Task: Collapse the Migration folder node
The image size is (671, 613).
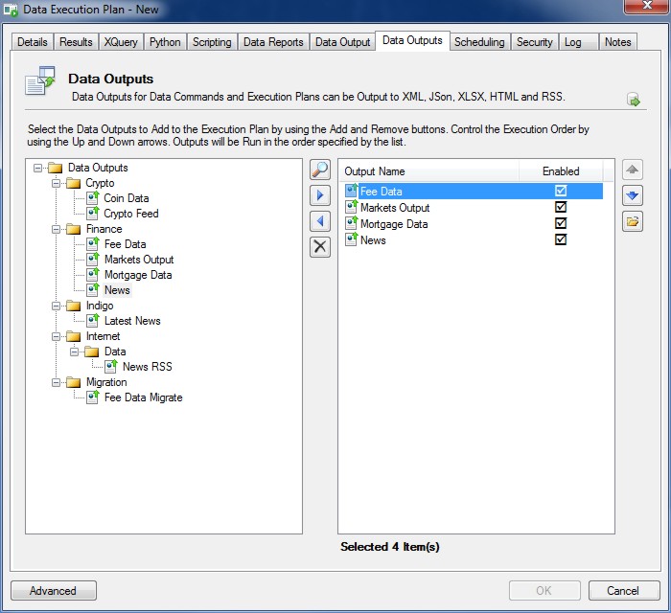Action: click(x=57, y=382)
